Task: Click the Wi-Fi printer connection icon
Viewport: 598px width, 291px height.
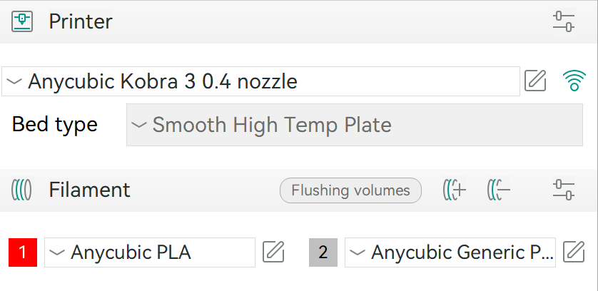Action: 572,81
